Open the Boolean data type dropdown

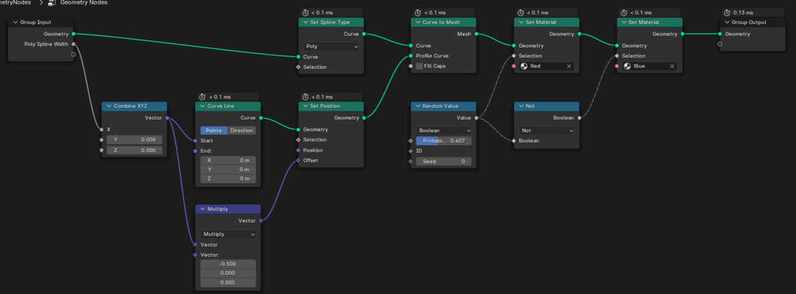tap(443, 131)
